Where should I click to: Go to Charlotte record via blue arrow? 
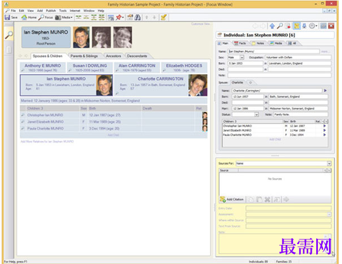[325, 90]
